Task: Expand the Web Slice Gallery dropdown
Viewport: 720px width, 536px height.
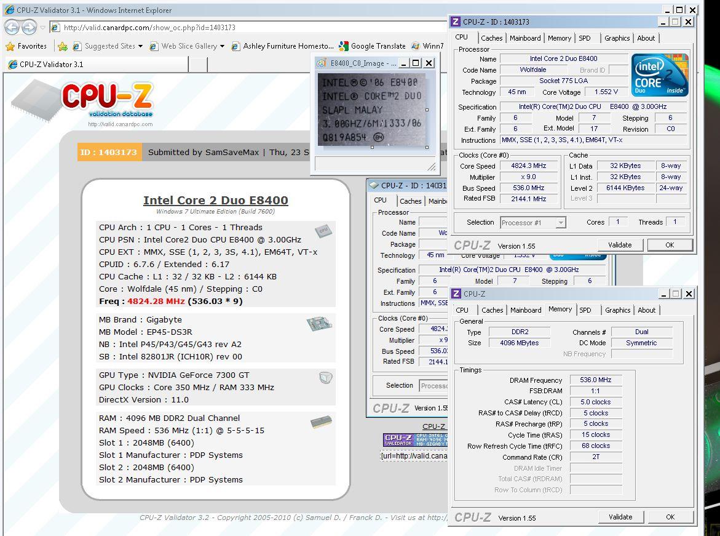Action: click(222, 46)
